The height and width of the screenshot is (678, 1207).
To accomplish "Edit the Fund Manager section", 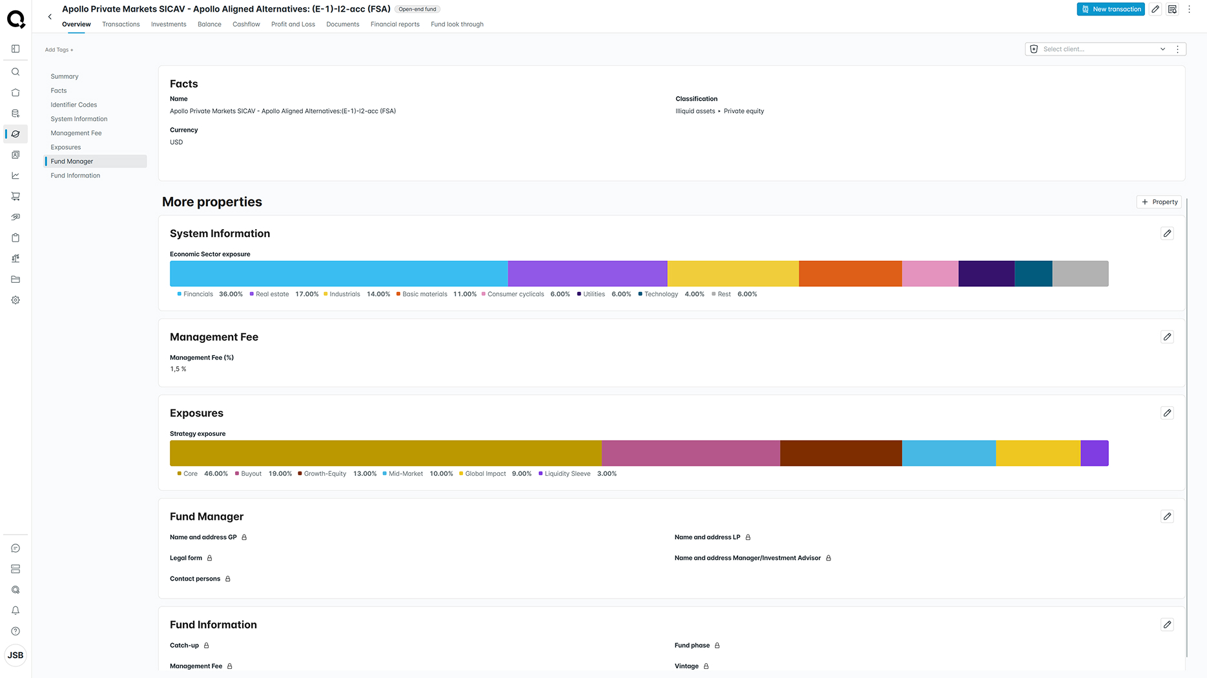I will pos(1167,516).
